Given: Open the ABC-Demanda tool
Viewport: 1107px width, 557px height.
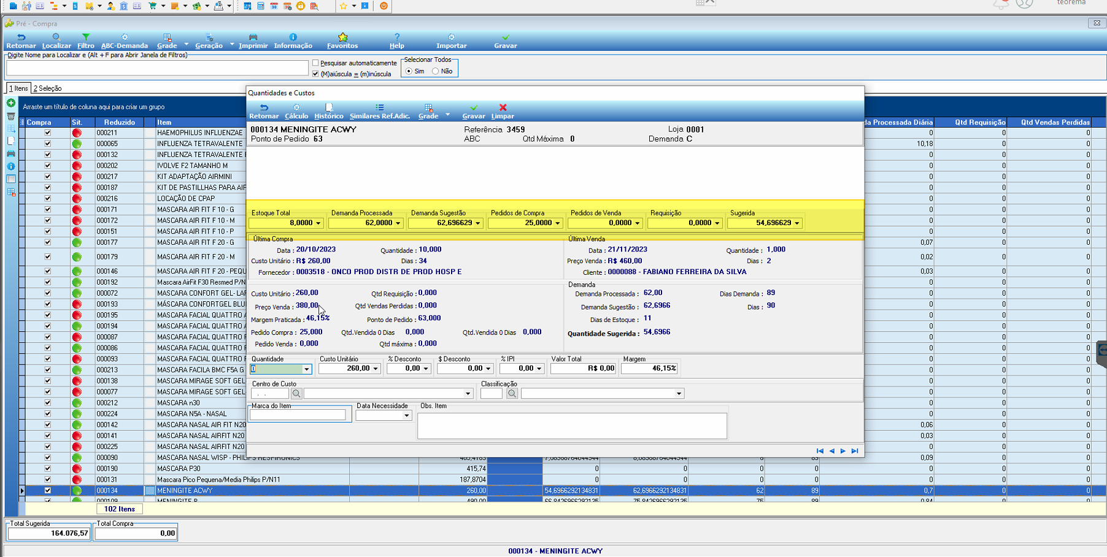Looking at the screenshot, I should (x=125, y=40).
